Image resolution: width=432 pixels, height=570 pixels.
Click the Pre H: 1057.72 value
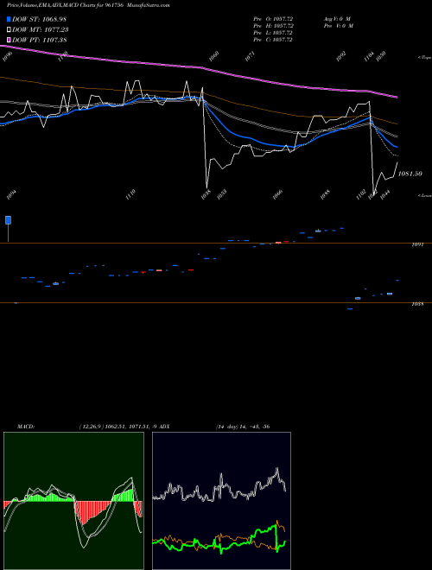click(273, 26)
